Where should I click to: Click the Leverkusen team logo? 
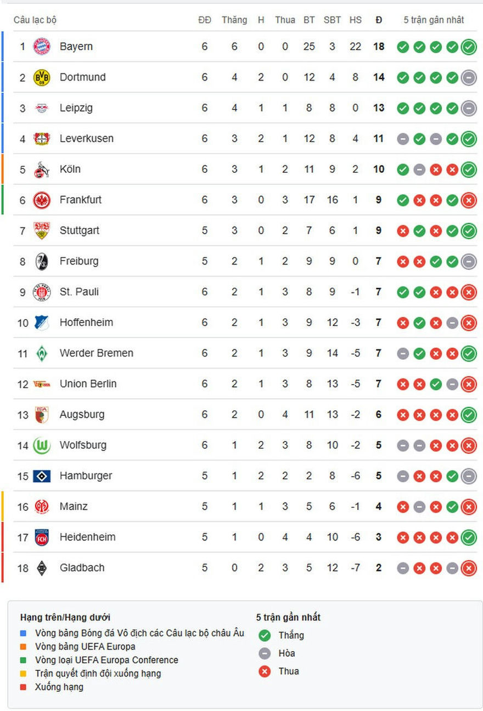coord(42,139)
